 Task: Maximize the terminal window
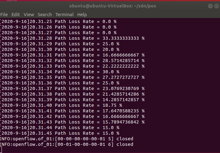pyautogui.click(x=217, y=6)
